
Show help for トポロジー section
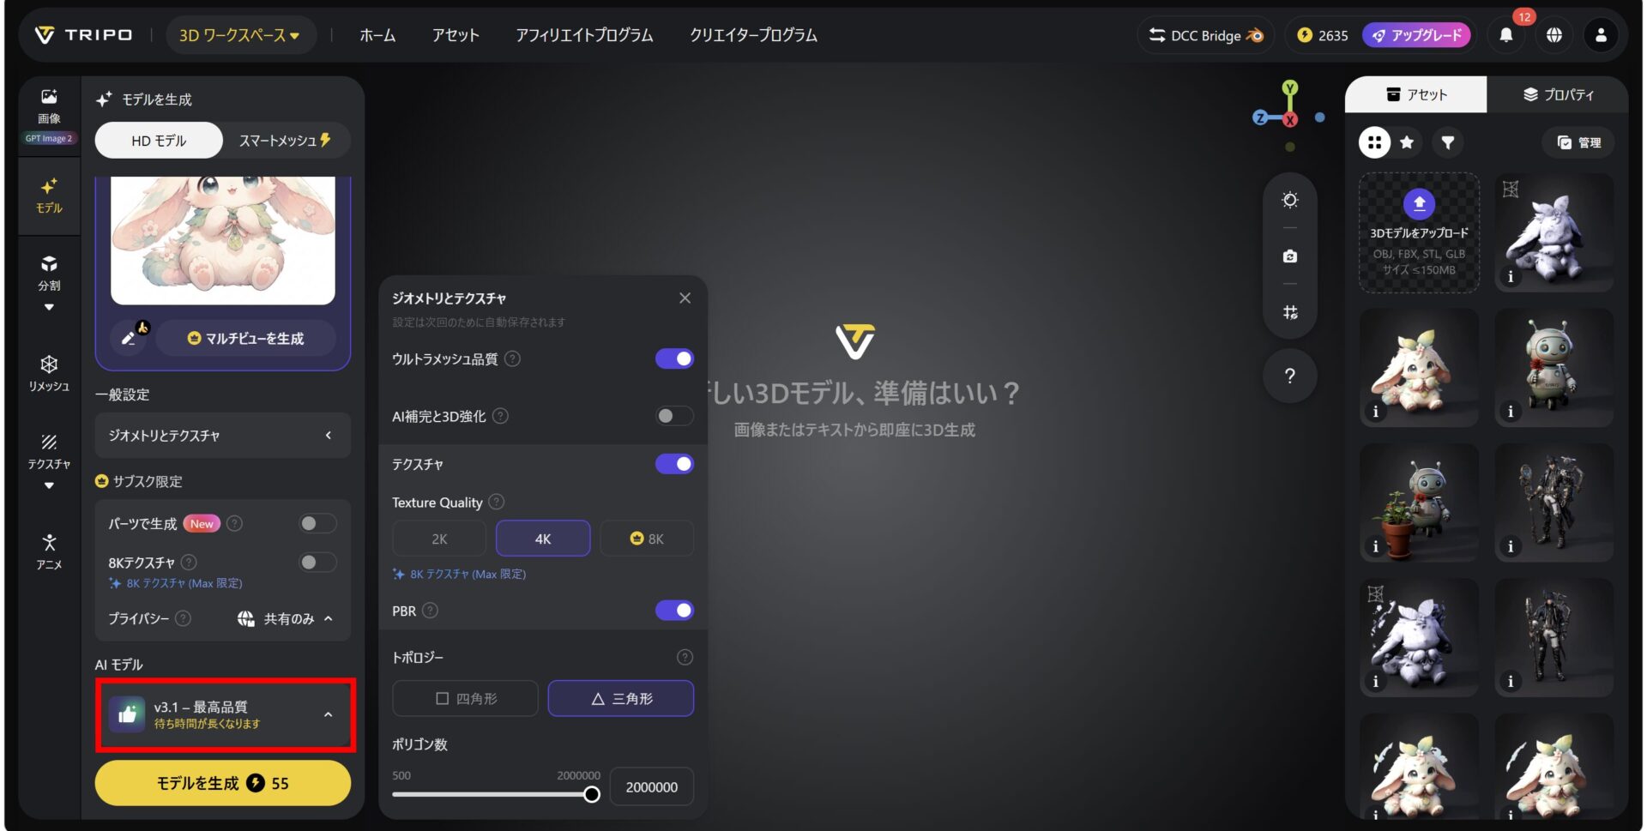click(x=685, y=657)
